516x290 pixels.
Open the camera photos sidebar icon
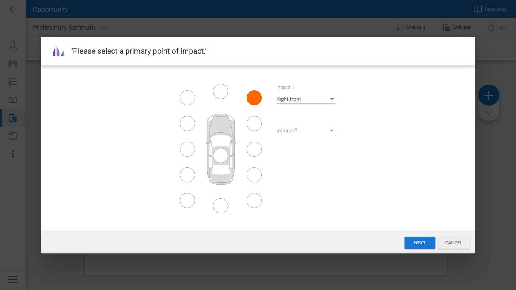pos(13,100)
